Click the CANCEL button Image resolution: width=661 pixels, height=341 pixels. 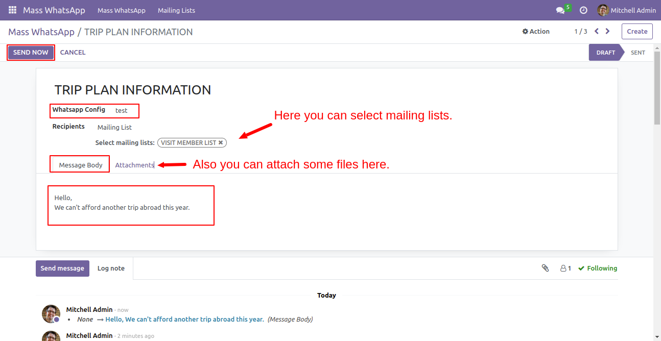click(73, 53)
